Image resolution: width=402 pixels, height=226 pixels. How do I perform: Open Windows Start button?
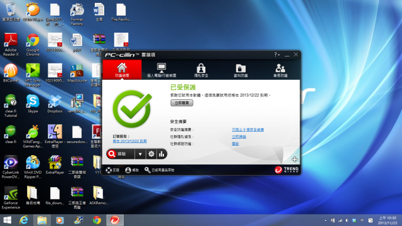(7, 220)
